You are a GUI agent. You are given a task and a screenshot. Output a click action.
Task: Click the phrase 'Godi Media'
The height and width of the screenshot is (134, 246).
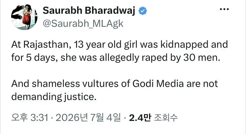tap(158, 84)
